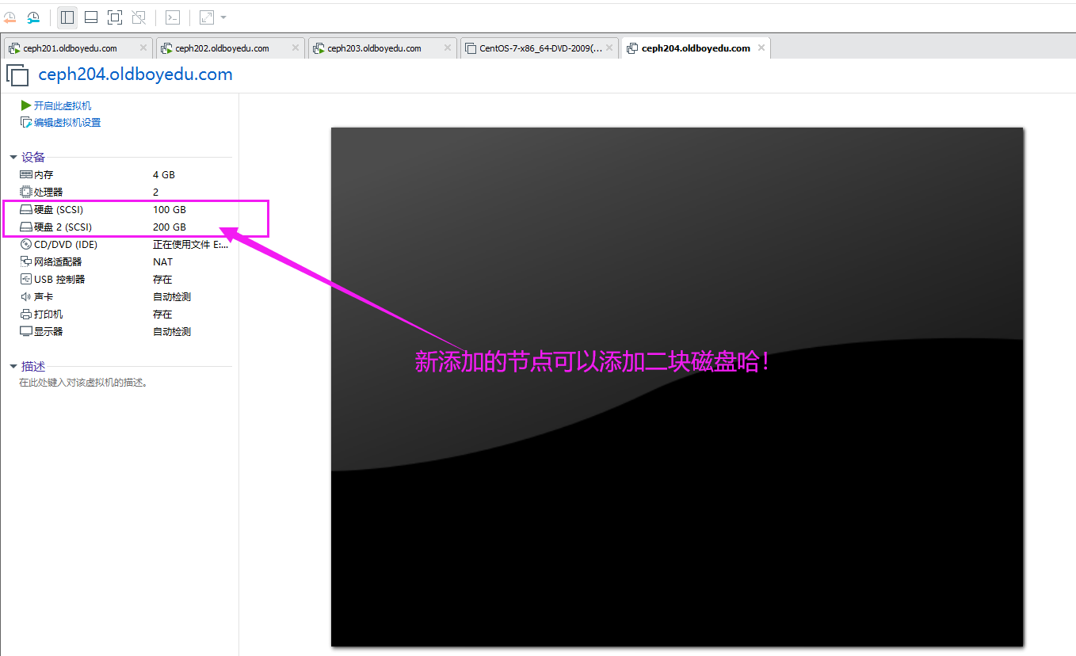The height and width of the screenshot is (656, 1076).
Task: Click the manage snapshots clock-wrench icon
Action: coord(33,17)
